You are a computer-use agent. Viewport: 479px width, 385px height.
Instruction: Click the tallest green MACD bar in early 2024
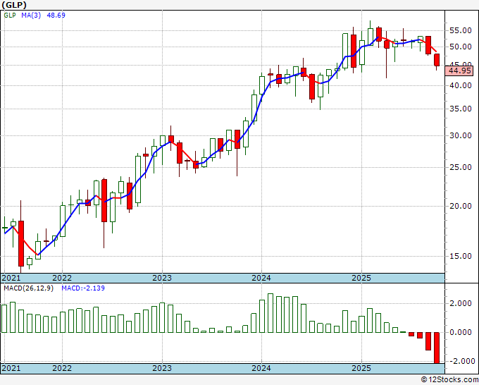(x=270, y=313)
